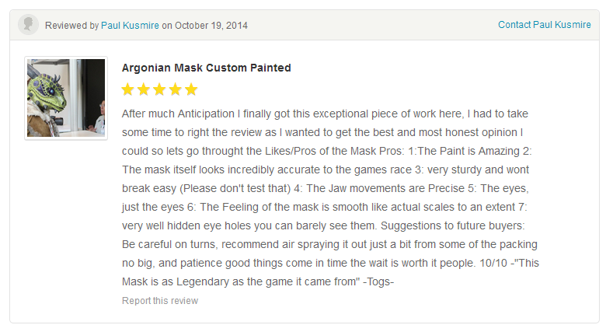Click the fifth yellow rating star

coord(191,89)
